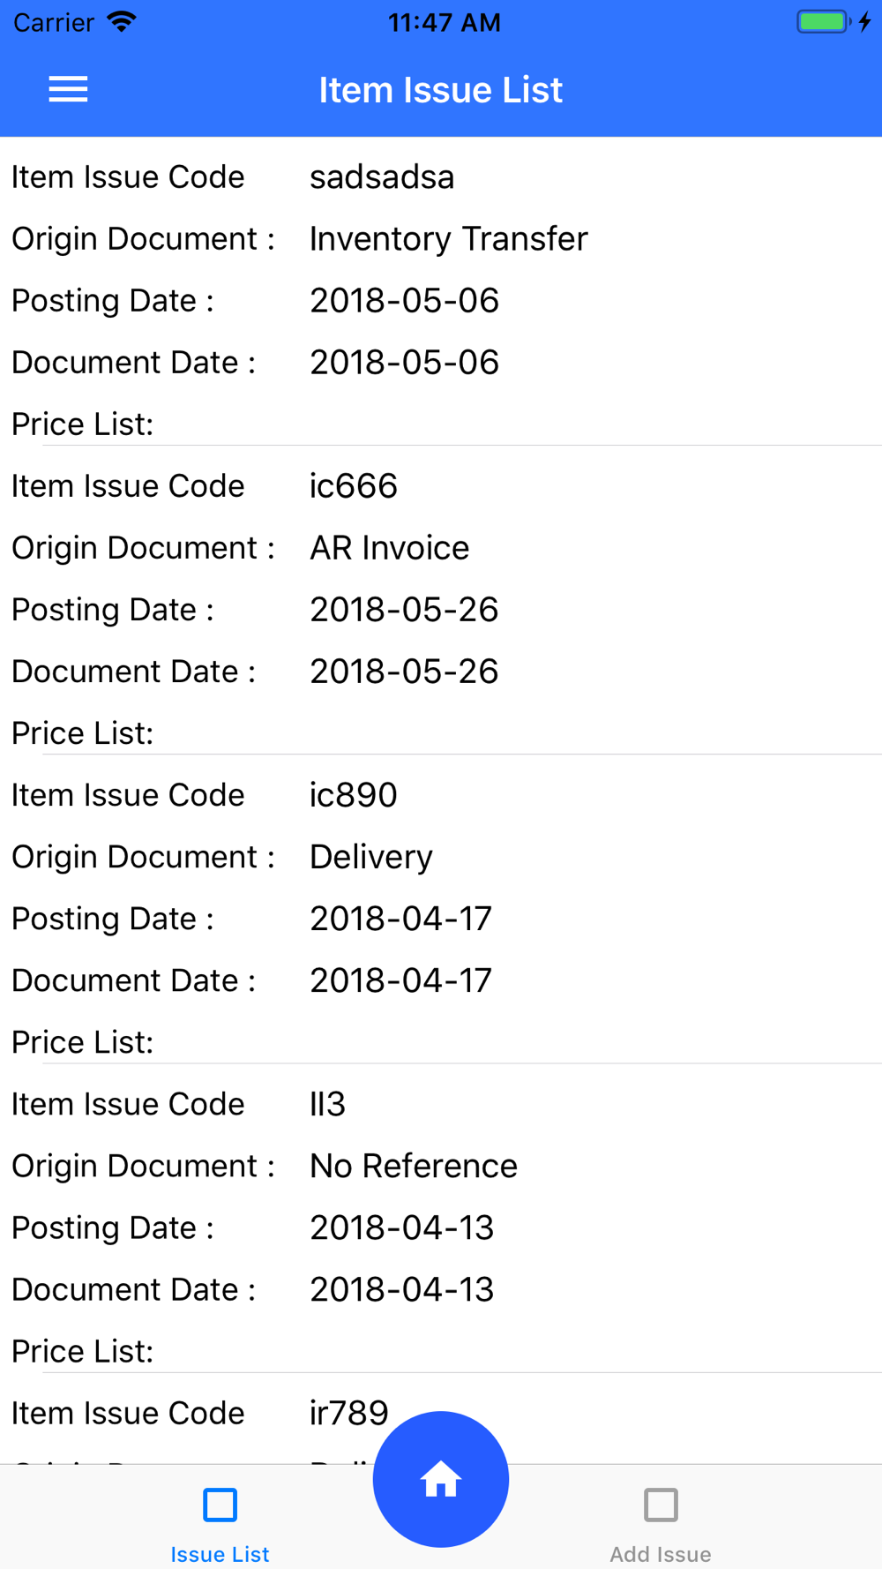Tap Inventory Transfer origin document value
Screen dimensions: 882x1569
click(x=449, y=239)
